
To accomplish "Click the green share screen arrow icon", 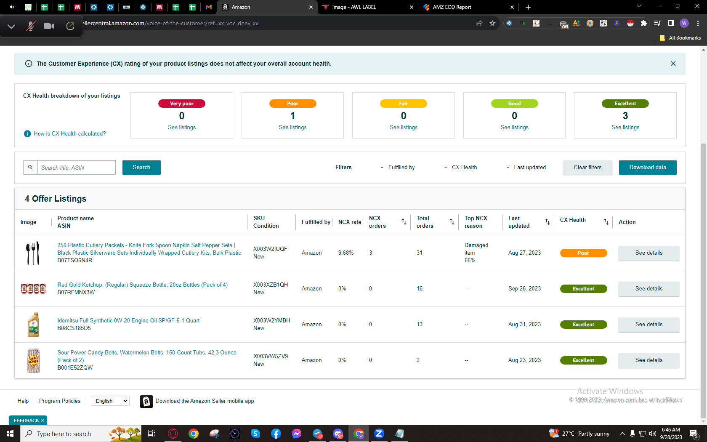I will pos(70,26).
